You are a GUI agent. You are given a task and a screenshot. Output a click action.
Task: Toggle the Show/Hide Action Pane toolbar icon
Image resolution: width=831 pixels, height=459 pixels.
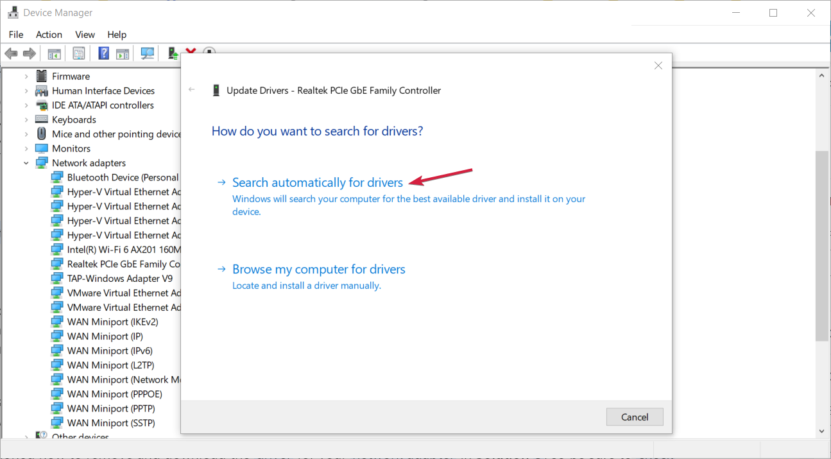coord(123,54)
